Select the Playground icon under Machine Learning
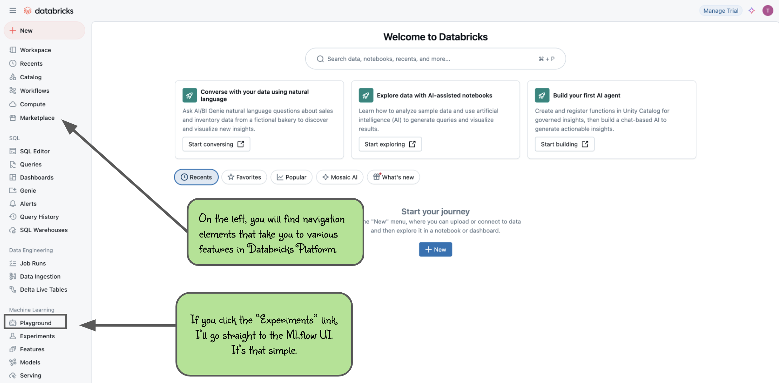Screen dimensions: 779x383 [x=13, y=323]
